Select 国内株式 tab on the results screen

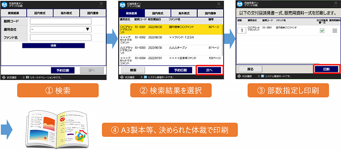coord(158,14)
